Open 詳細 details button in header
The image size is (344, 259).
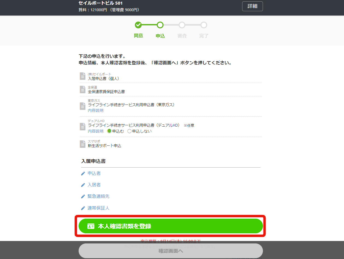tap(252, 6)
